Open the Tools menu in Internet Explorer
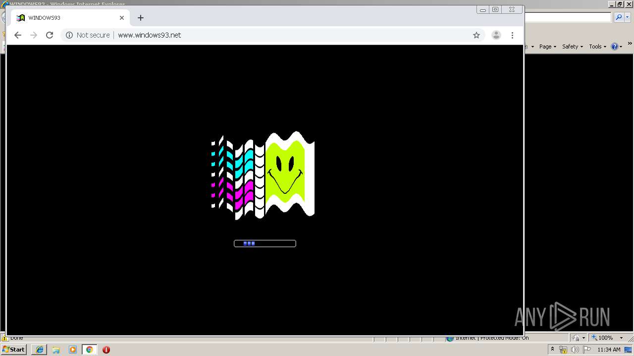The width and height of the screenshot is (634, 356). point(597,46)
